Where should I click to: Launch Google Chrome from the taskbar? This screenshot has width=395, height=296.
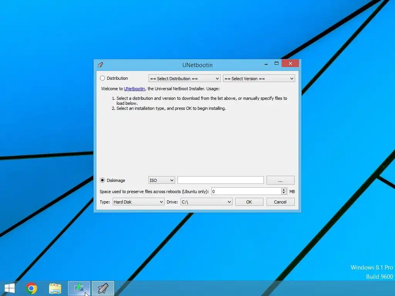[31, 288]
